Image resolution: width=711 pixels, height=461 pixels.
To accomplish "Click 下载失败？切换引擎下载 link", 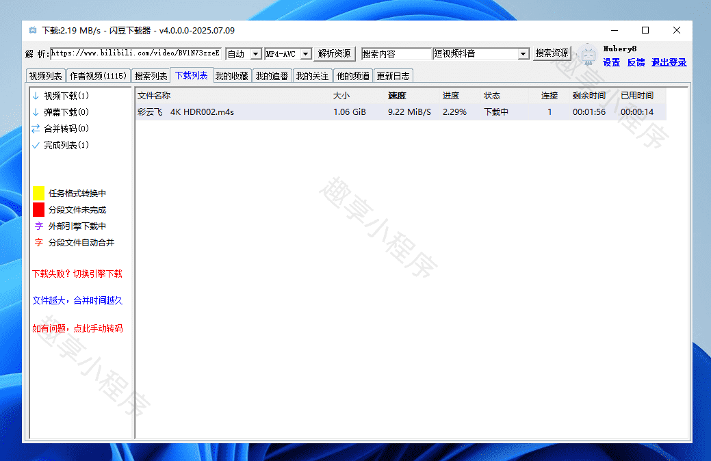I will click(x=77, y=274).
